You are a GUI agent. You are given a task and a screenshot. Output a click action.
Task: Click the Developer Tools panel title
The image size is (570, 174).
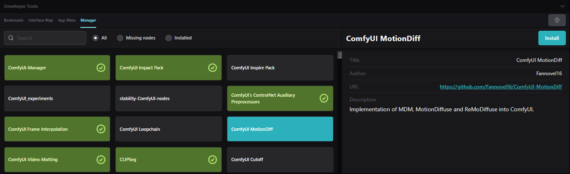point(22,6)
